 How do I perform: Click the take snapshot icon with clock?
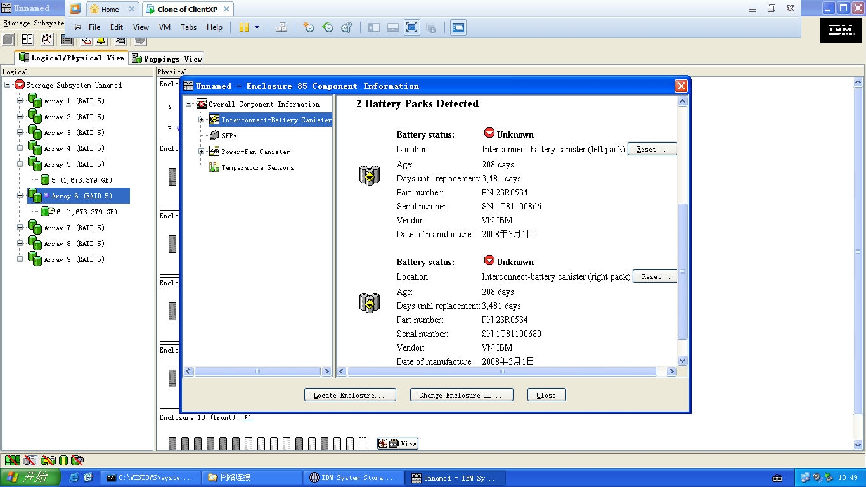click(x=309, y=27)
